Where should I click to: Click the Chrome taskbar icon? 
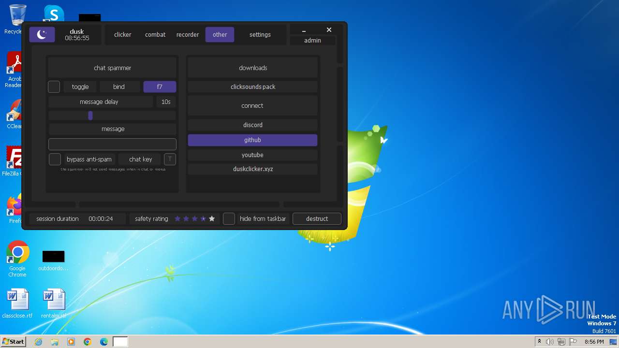click(x=88, y=342)
